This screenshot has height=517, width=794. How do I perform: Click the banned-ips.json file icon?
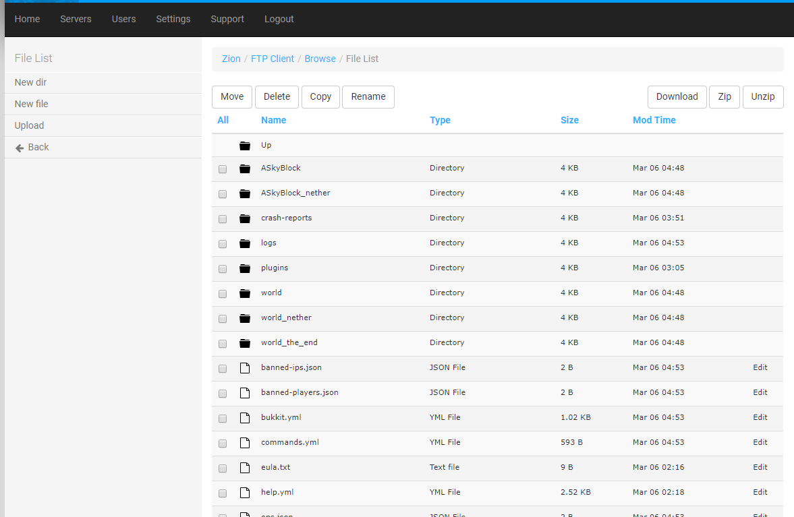coord(245,368)
